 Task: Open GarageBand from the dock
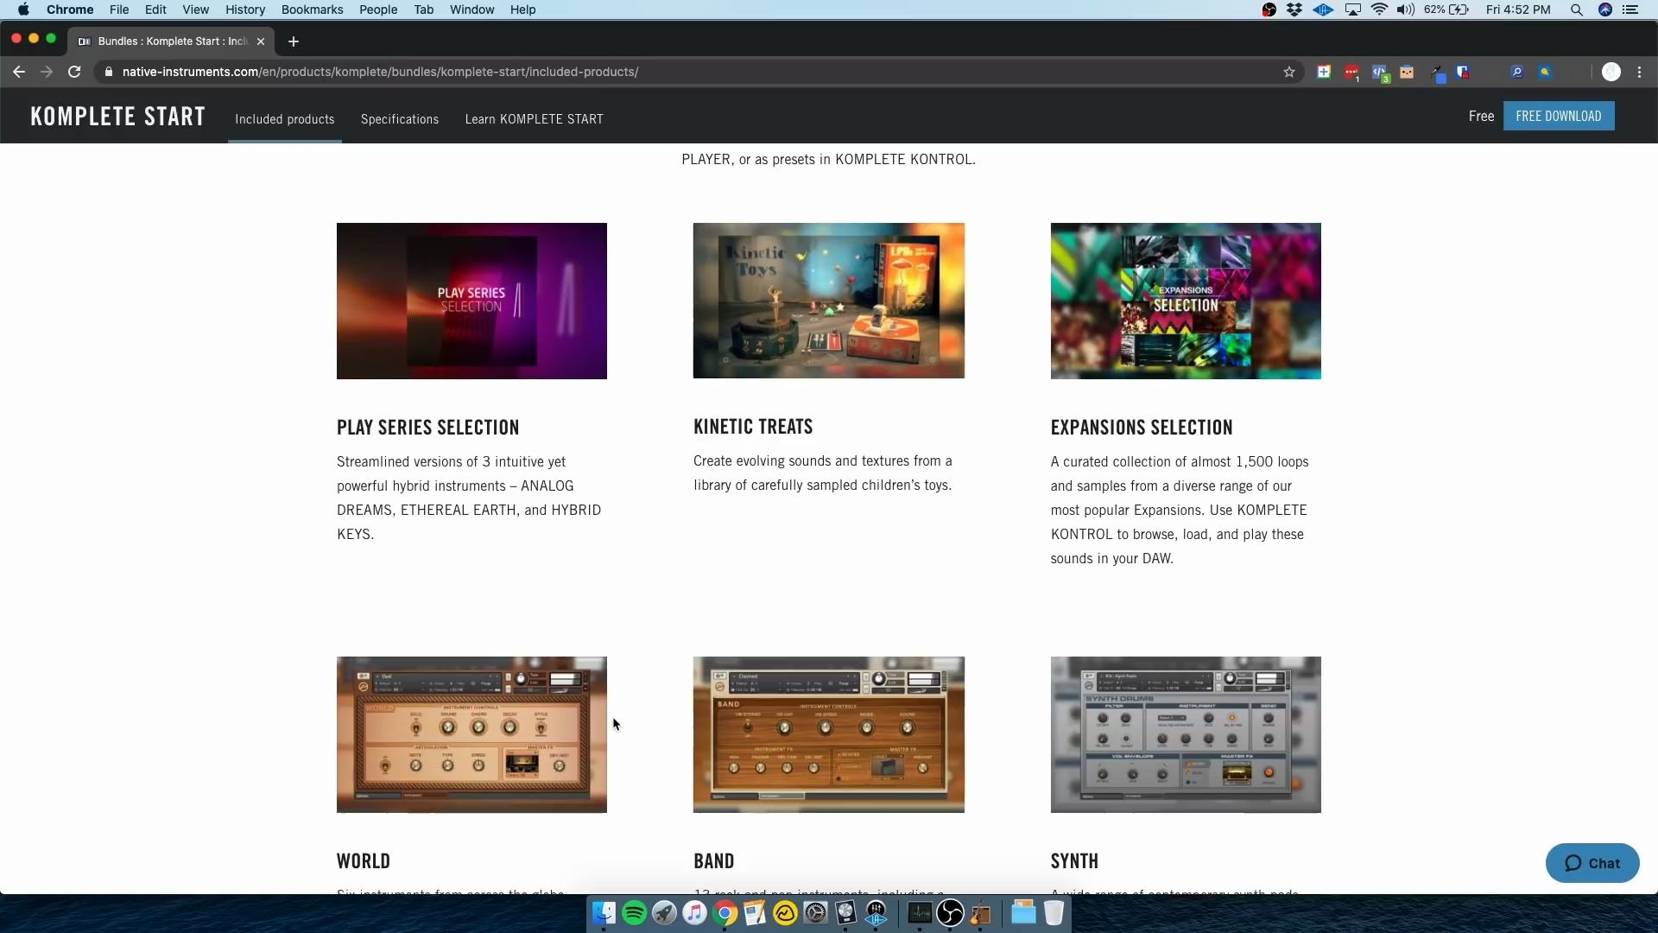(x=980, y=913)
